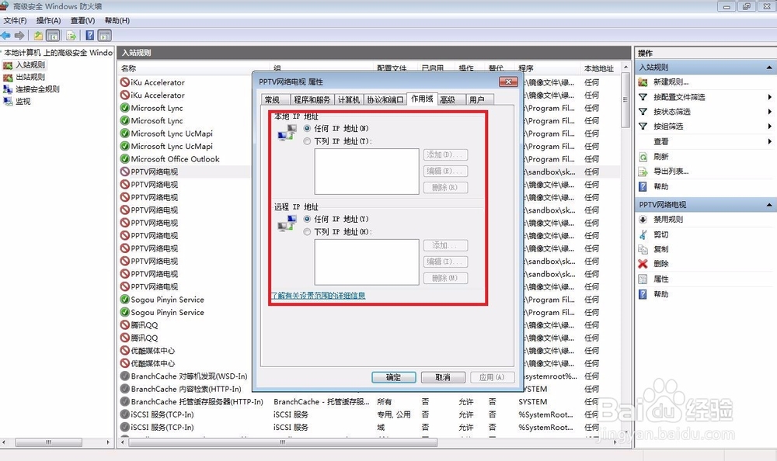This screenshot has width=777, height=461.
Task: Click the 复制 copy icon
Action: click(x=643, y=249)
